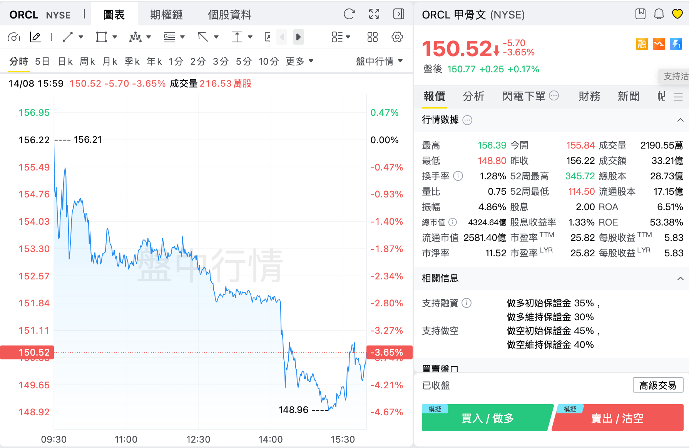Click the 賣出 / 沽空 button

pos(617,418)
